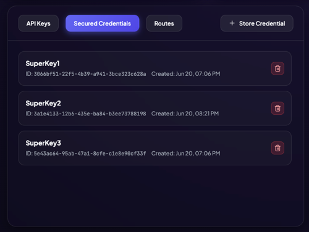
Task: Delete the SuperKey1 credential via trash icon
Action: point(277,68)
